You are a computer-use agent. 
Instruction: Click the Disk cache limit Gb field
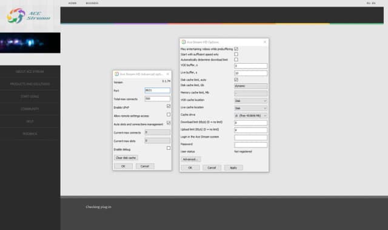tap(250, 86)
